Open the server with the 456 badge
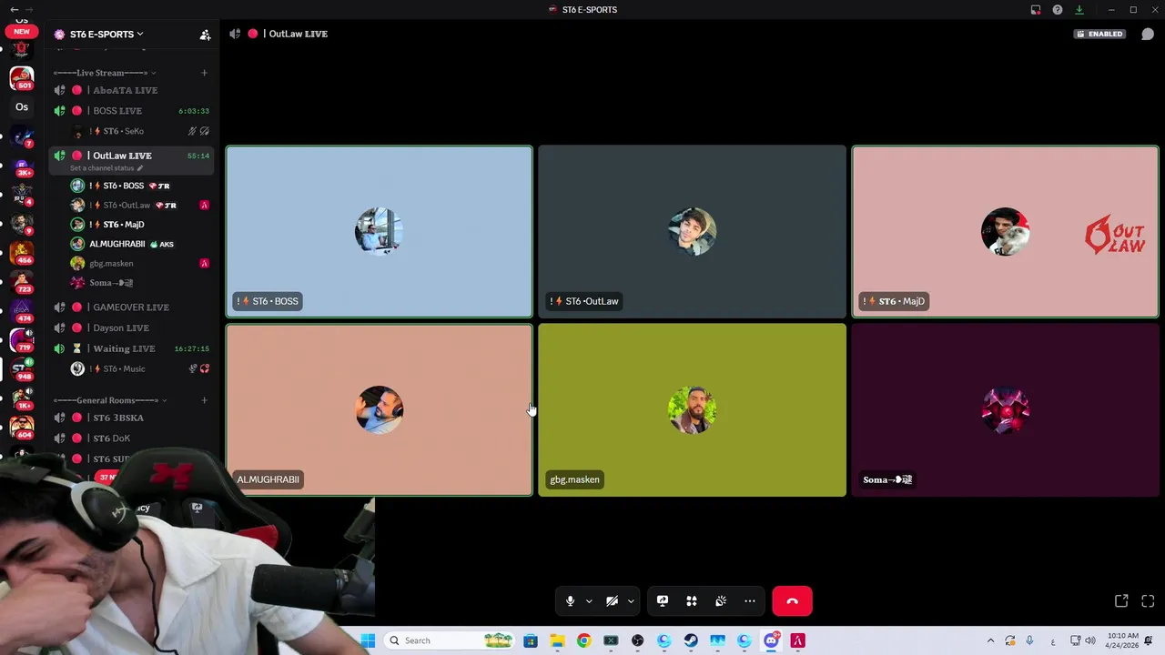 pyautogui.click(x=22, y=253)
